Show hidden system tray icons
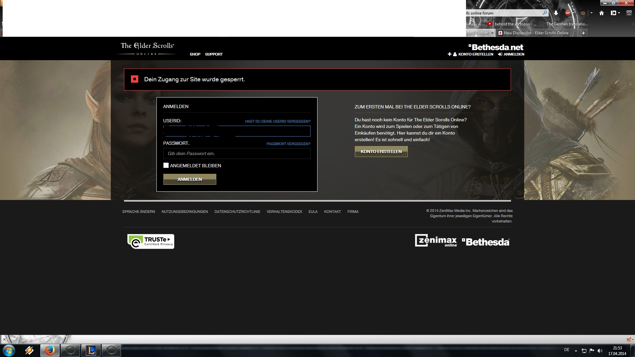This screenshot has width=635, height=357. point(576,351)
